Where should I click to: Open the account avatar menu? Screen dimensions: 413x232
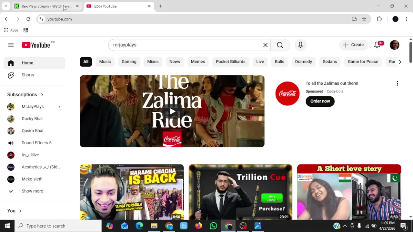[x=394, y=45]
